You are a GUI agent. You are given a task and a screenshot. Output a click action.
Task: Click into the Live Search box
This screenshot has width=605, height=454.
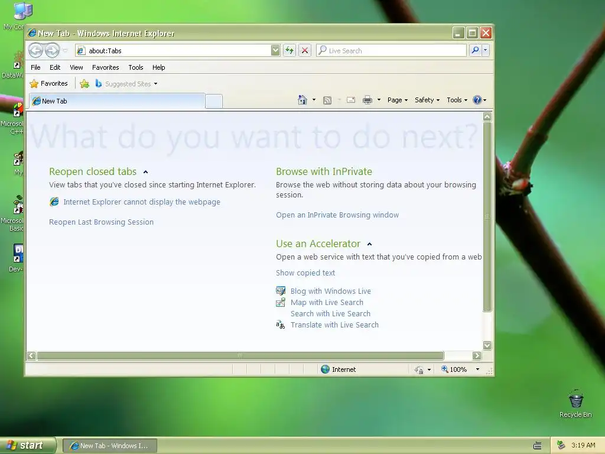(x=391, y=51)
